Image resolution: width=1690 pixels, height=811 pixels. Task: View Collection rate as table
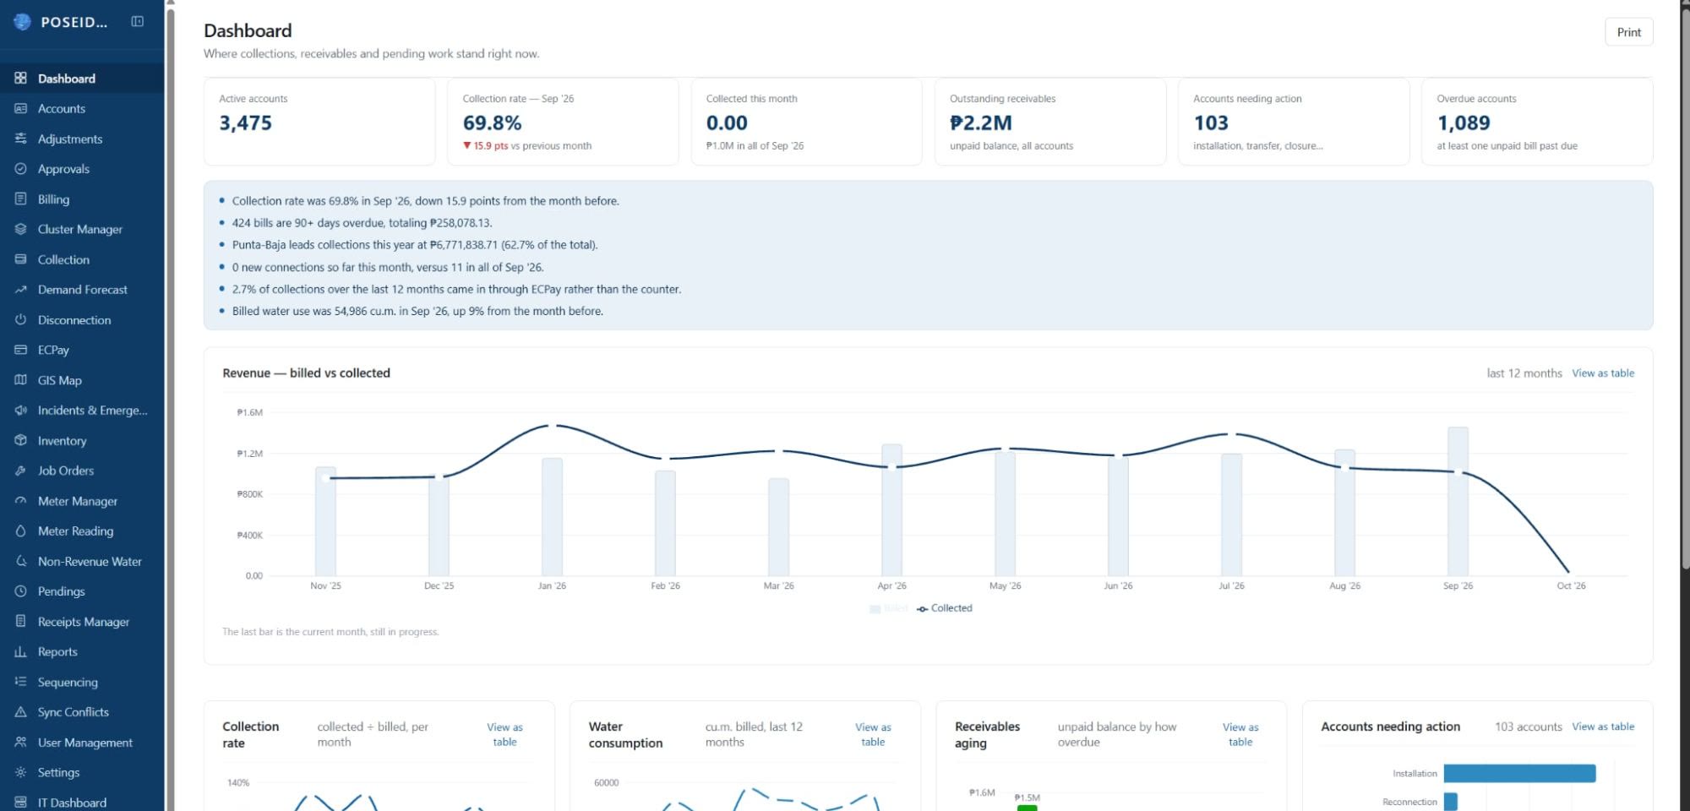[x=504, y=734]
